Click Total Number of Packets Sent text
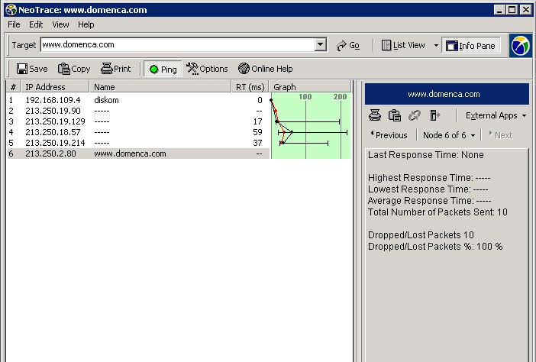 tap(438, 212)
